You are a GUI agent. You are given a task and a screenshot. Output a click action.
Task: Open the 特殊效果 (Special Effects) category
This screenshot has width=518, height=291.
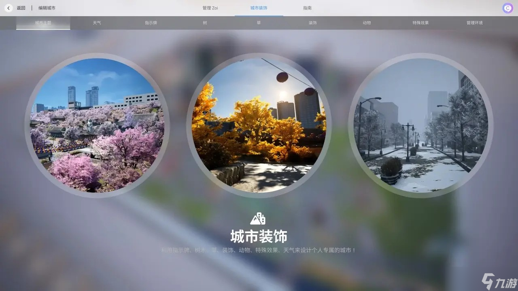[420, 23]
